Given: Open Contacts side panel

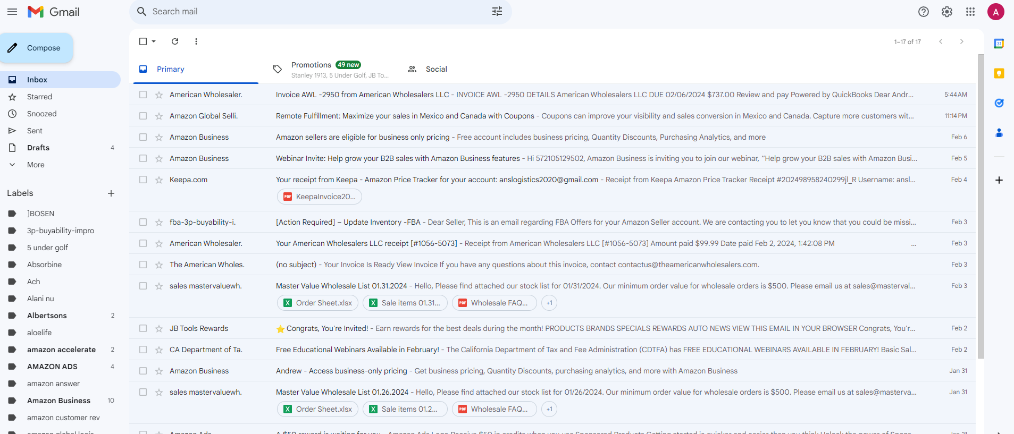Looking at the screenshot, I should (999, 133).
